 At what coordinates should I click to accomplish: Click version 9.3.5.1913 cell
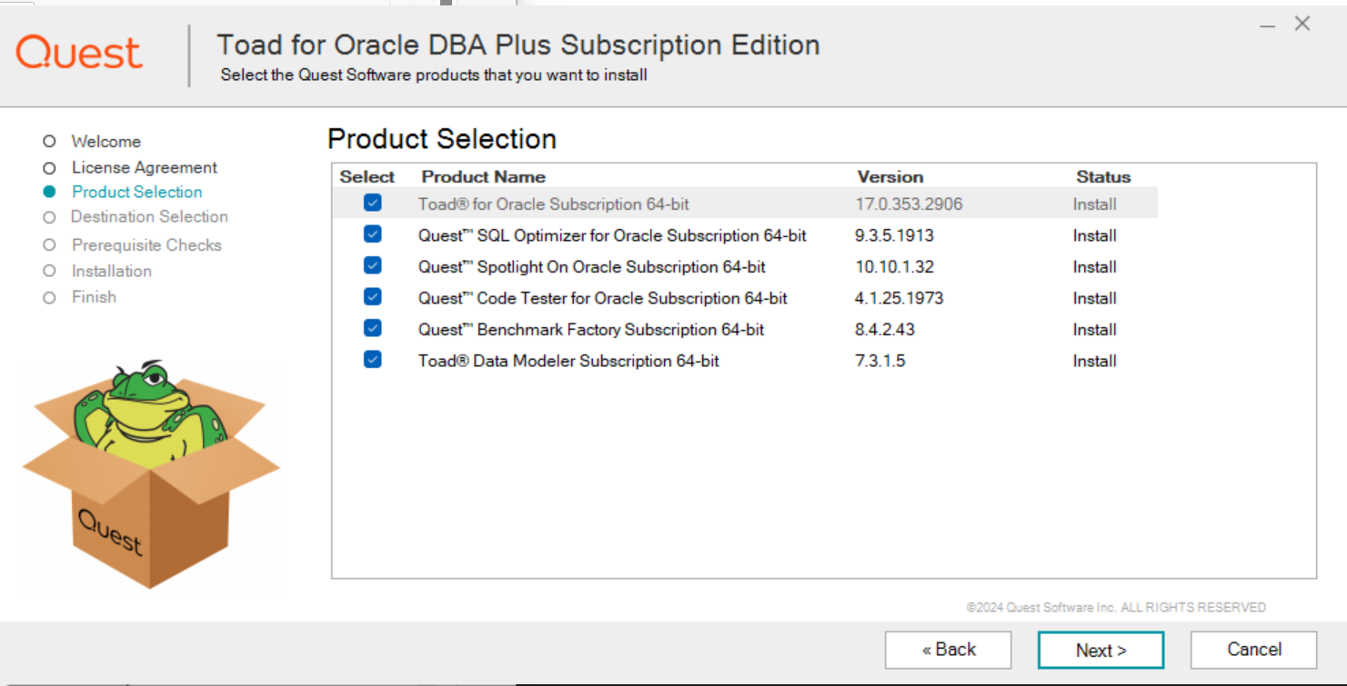pos(894,235)
